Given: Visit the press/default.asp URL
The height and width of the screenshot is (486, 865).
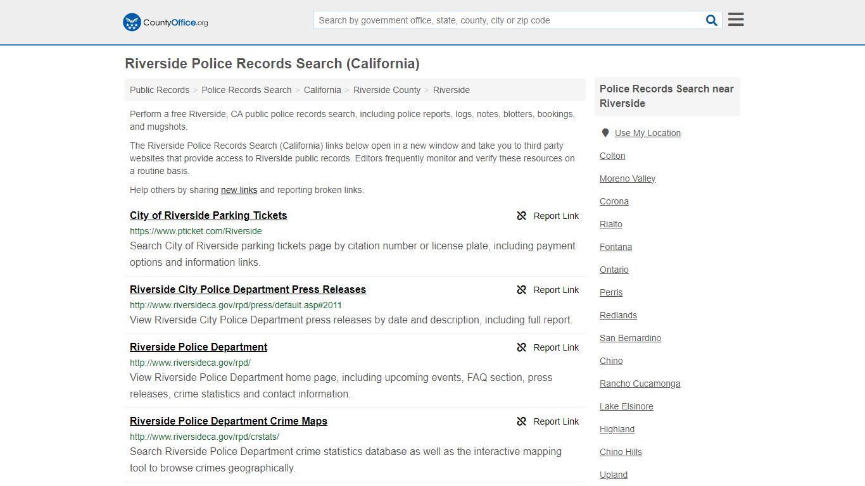Looking at the screenshot, I should point(236,305).
